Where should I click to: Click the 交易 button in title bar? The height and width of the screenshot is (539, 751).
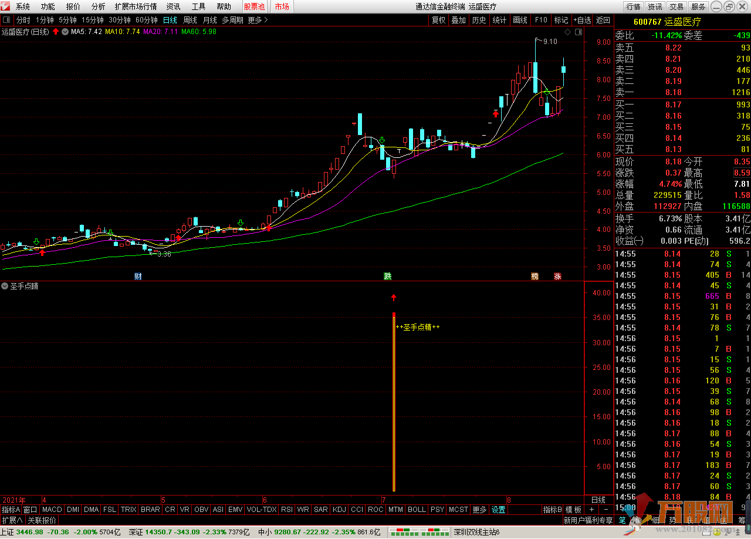tap(676, 6)
